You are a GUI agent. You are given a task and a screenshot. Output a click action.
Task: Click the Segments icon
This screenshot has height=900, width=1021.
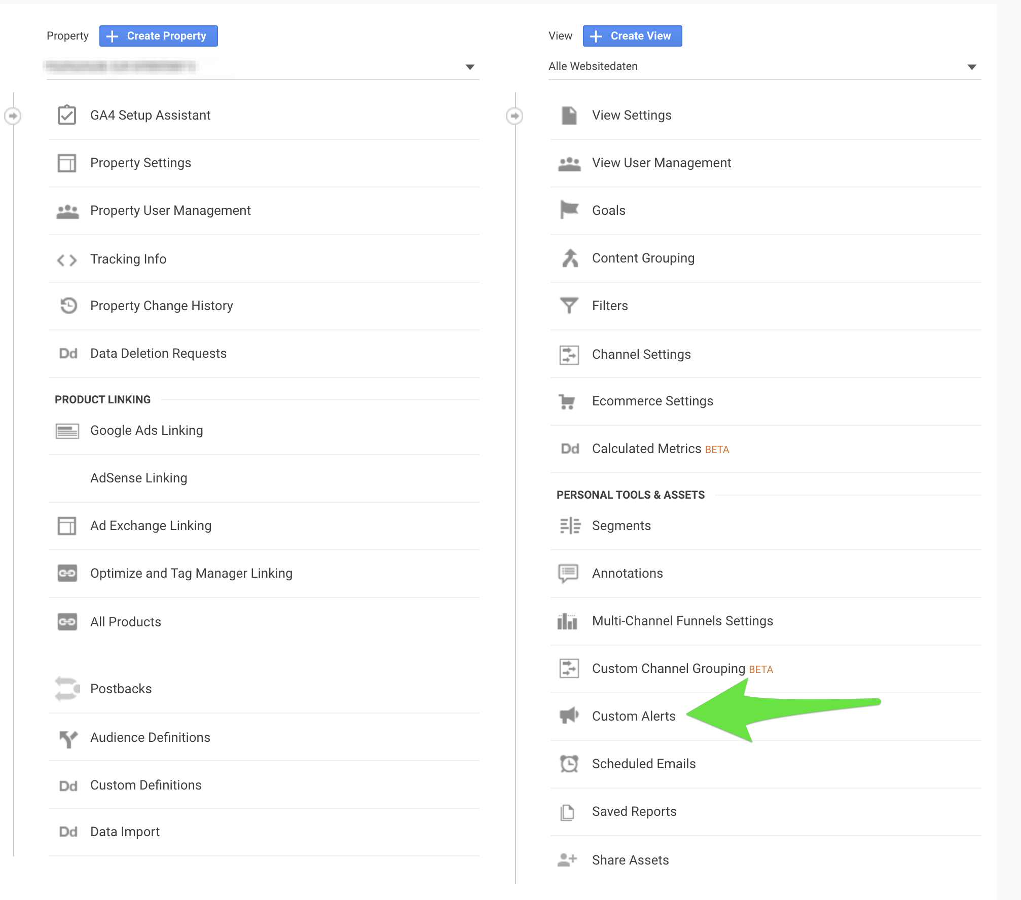coord(570,526)
